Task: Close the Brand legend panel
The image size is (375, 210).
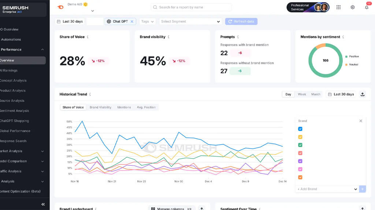Action: click(361, 121)
